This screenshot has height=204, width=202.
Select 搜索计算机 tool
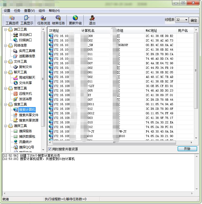27,110
